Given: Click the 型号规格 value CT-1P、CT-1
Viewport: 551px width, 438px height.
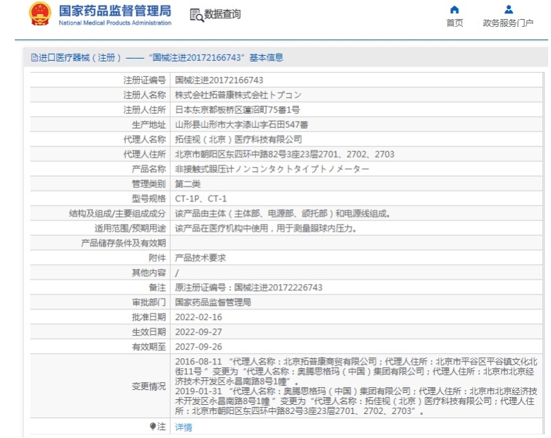Looking at the screenshot, I should tap(201, 199).
